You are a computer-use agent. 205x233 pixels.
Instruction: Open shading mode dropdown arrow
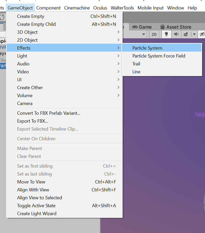(143, 34)
